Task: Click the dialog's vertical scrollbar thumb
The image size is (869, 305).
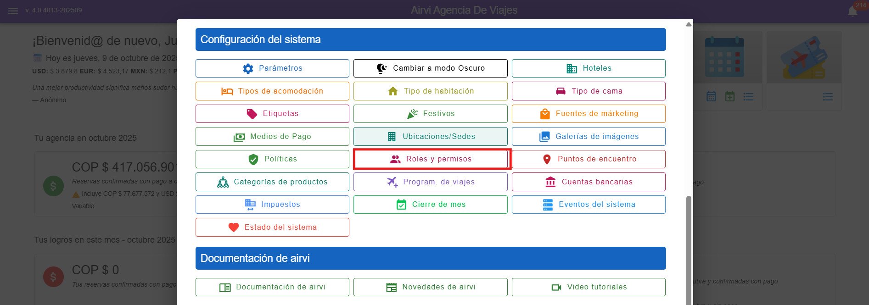Action: [688, 248]
